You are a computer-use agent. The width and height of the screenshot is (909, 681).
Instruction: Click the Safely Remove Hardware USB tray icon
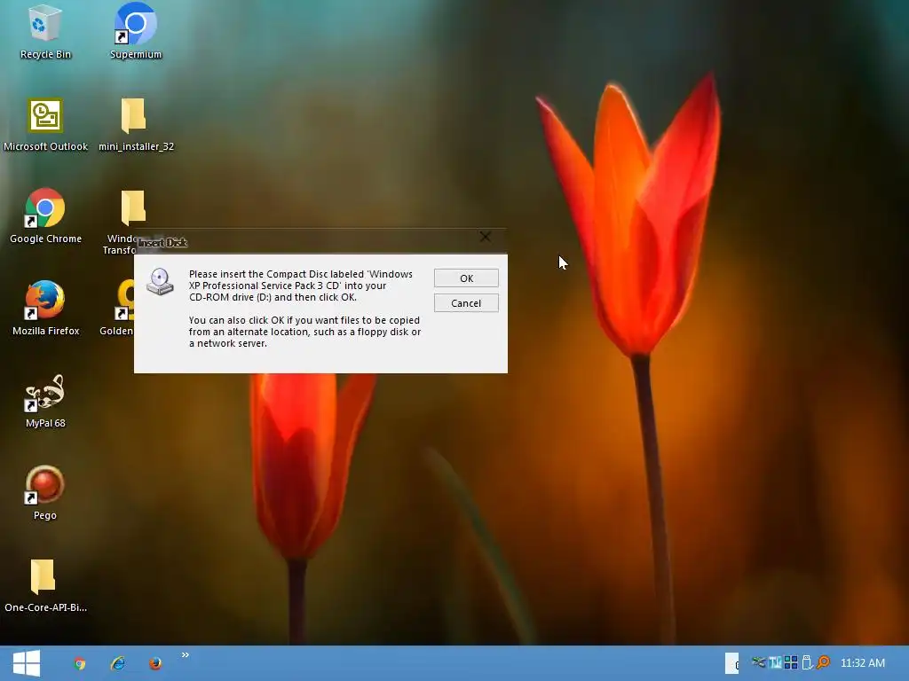pos(807,661)
